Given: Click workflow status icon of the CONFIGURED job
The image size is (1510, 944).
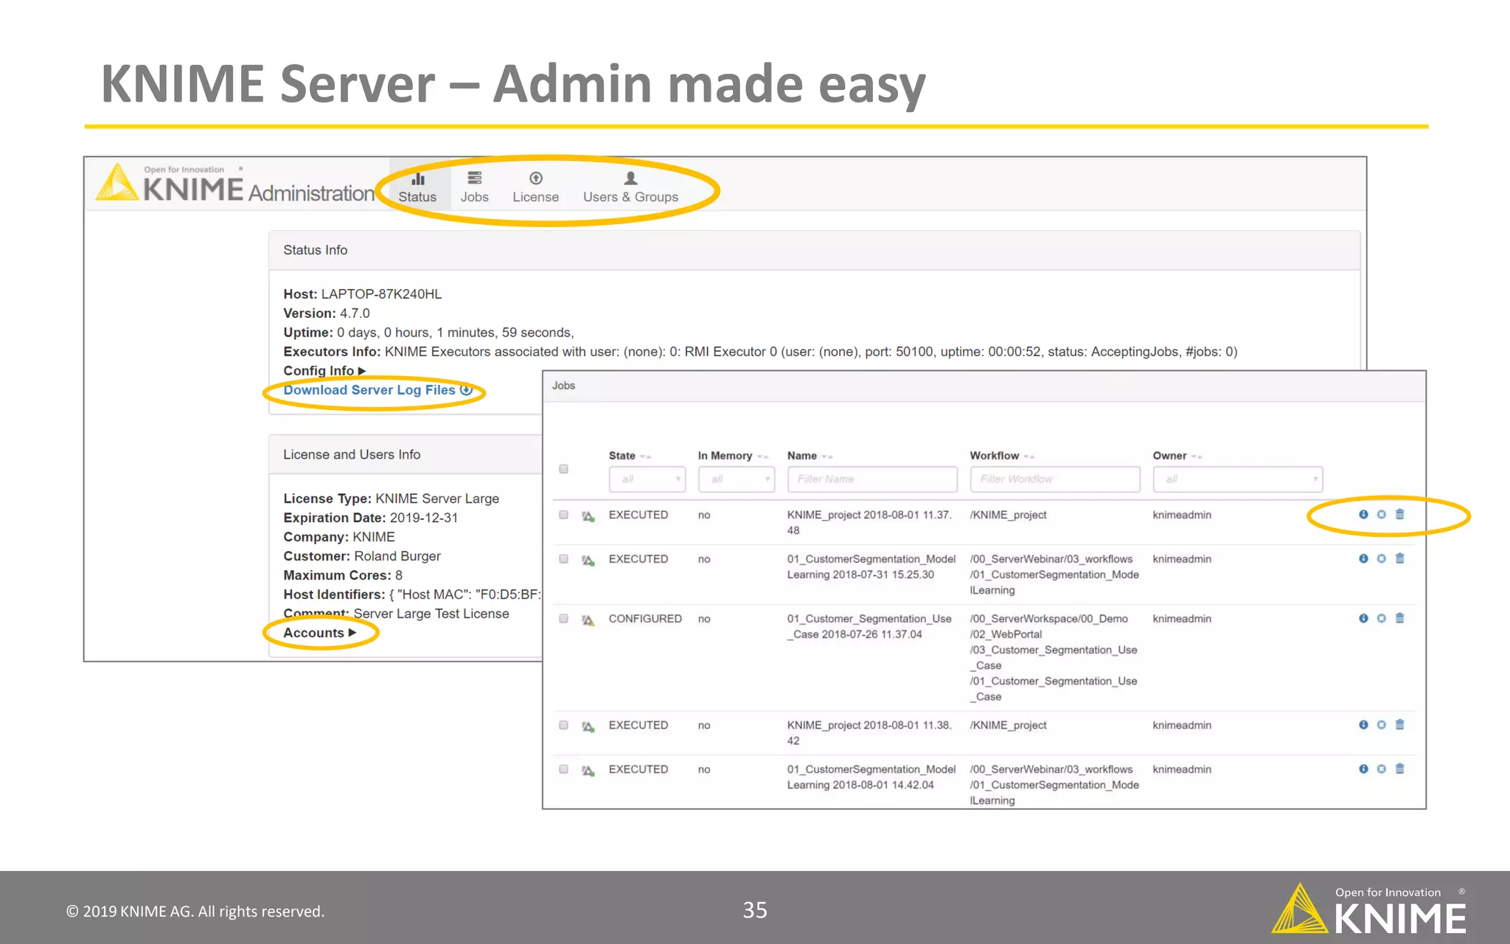Looking at the screenshot, I should (x=588, y=619).
